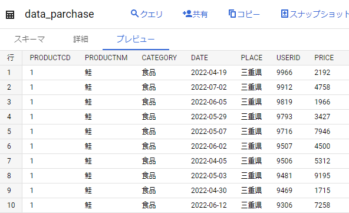Click USERID value 9306
The image size is (349, 213).
pyautogui.click(x=284, y=205)
